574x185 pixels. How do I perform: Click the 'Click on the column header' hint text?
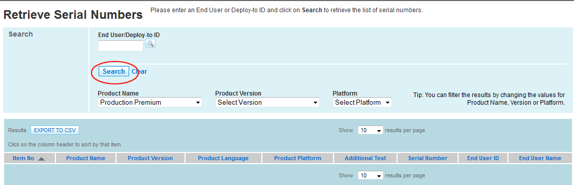65,144
